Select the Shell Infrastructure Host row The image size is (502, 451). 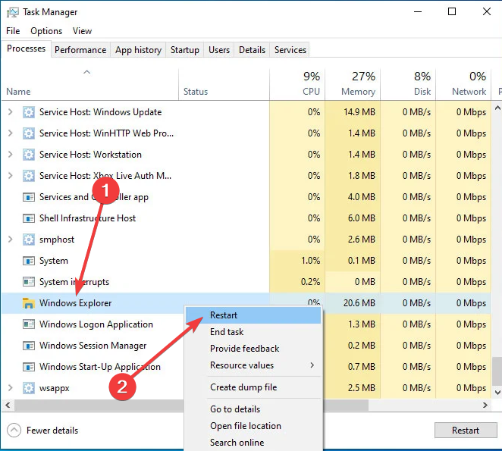246,218
